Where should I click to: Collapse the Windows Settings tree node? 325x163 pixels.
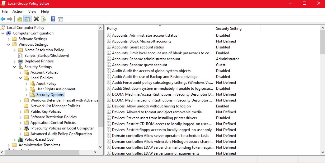9,44
